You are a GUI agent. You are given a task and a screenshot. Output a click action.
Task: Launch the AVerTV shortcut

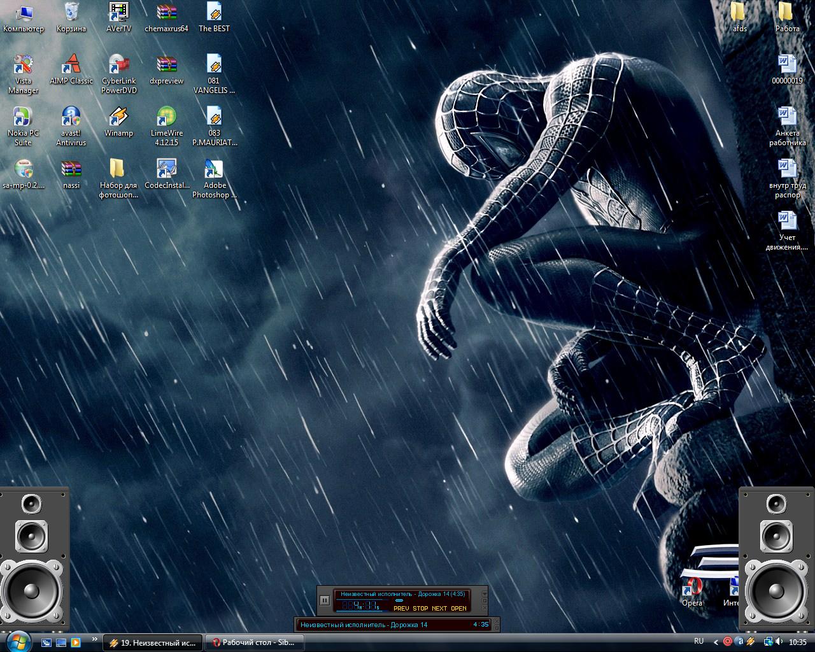(x=118, y=17)
